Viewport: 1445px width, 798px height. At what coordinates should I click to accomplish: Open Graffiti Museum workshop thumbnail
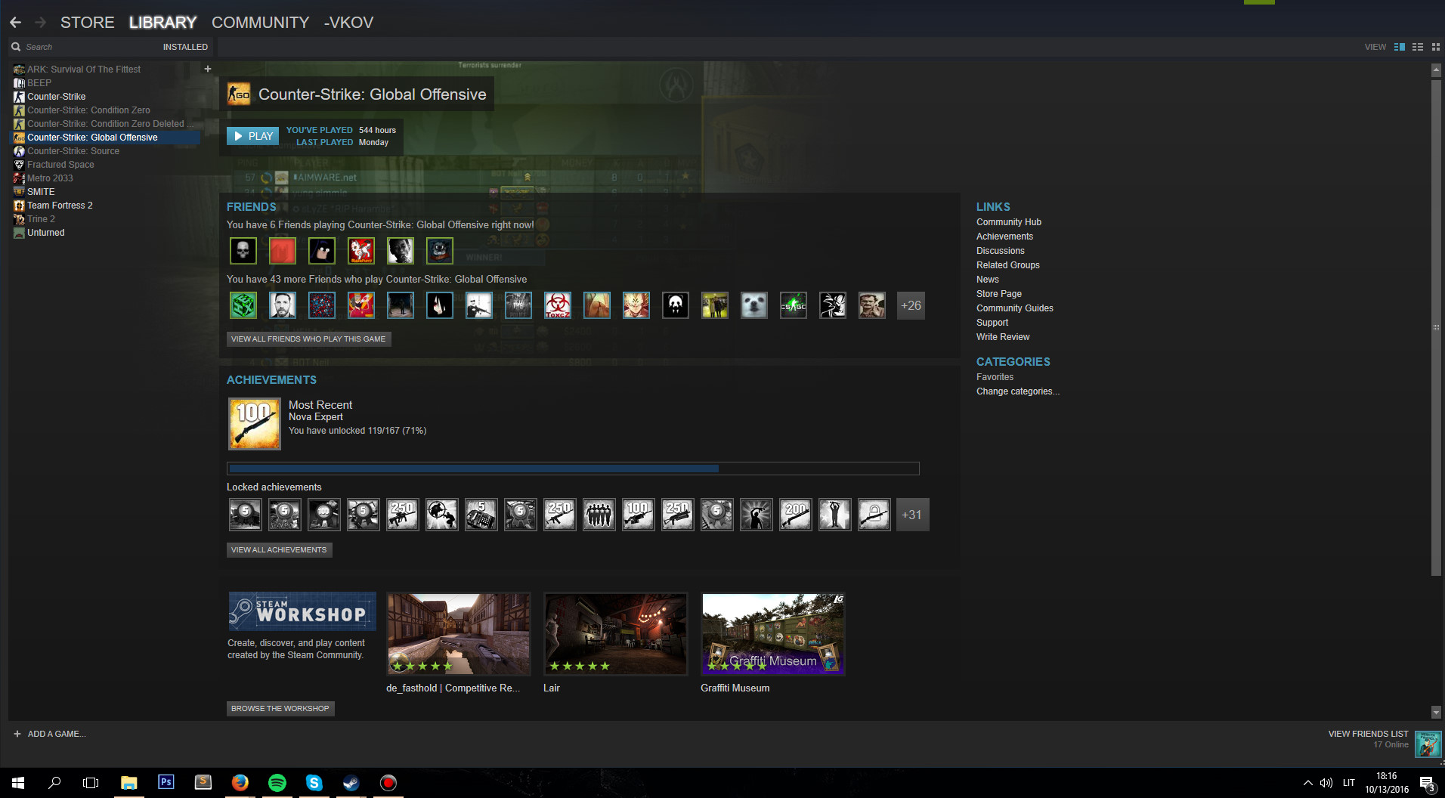pos(773,634)
